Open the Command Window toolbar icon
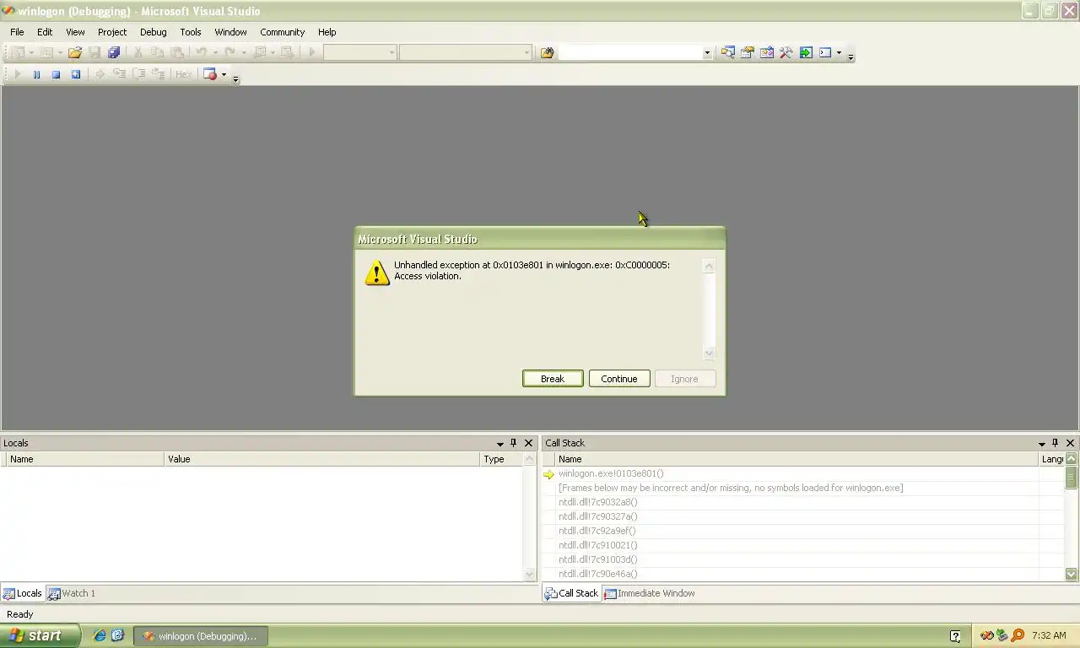Viewport: 1080px width, 648px height. point(825,52)
